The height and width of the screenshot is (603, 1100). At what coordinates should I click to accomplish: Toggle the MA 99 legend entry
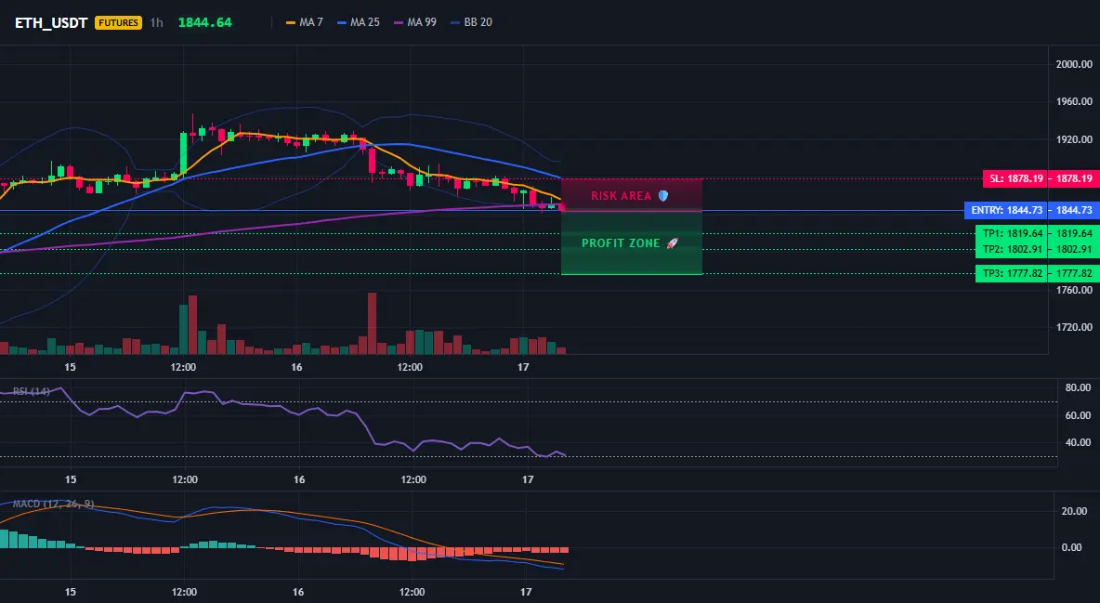click(x=415, y=22)
